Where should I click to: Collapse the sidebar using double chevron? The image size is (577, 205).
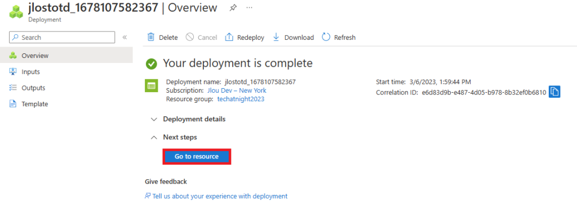click(x=125, y=38)
